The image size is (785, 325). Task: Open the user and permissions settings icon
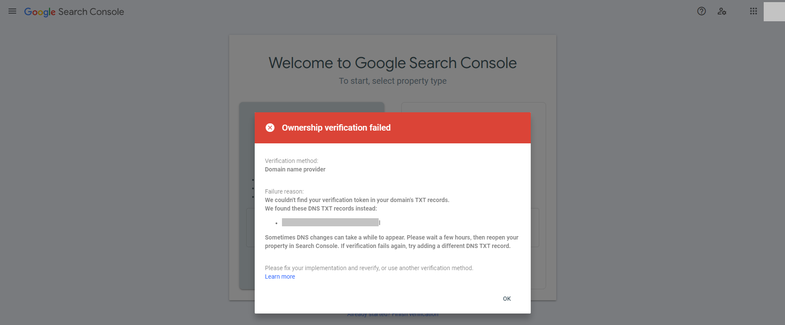(722, 11)
